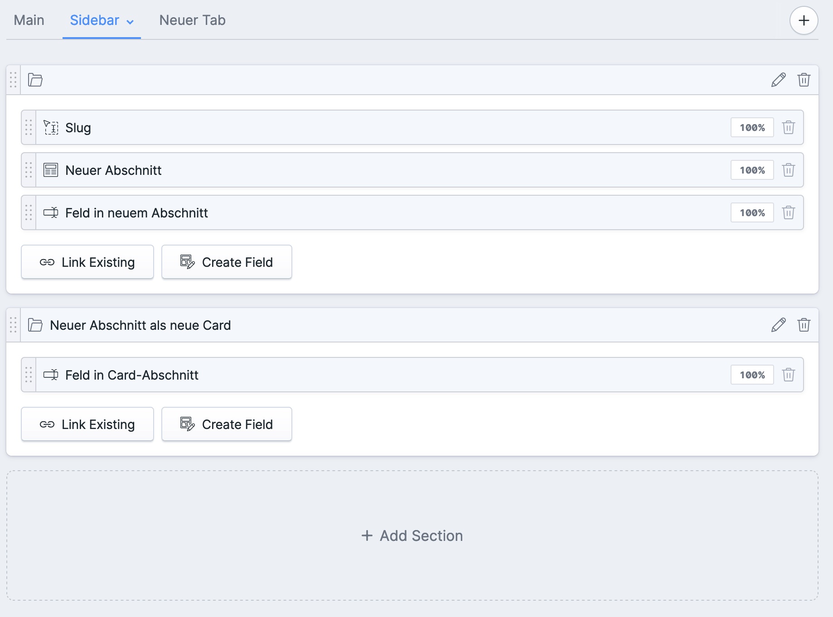
Task: Switch to the Neuer Tab tab
Action: [192, 20]
